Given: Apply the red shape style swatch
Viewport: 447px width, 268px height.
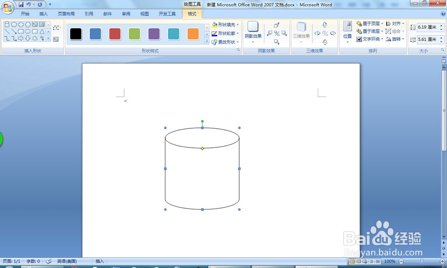Looking at the screenshot, I should (115, 34).
